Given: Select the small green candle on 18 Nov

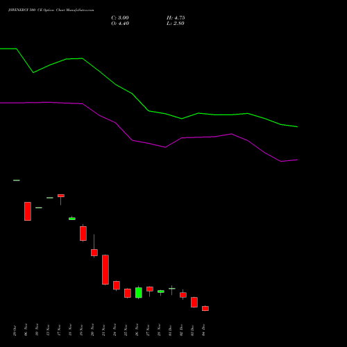Looking at the screenshot, I should tap(72, 219).
